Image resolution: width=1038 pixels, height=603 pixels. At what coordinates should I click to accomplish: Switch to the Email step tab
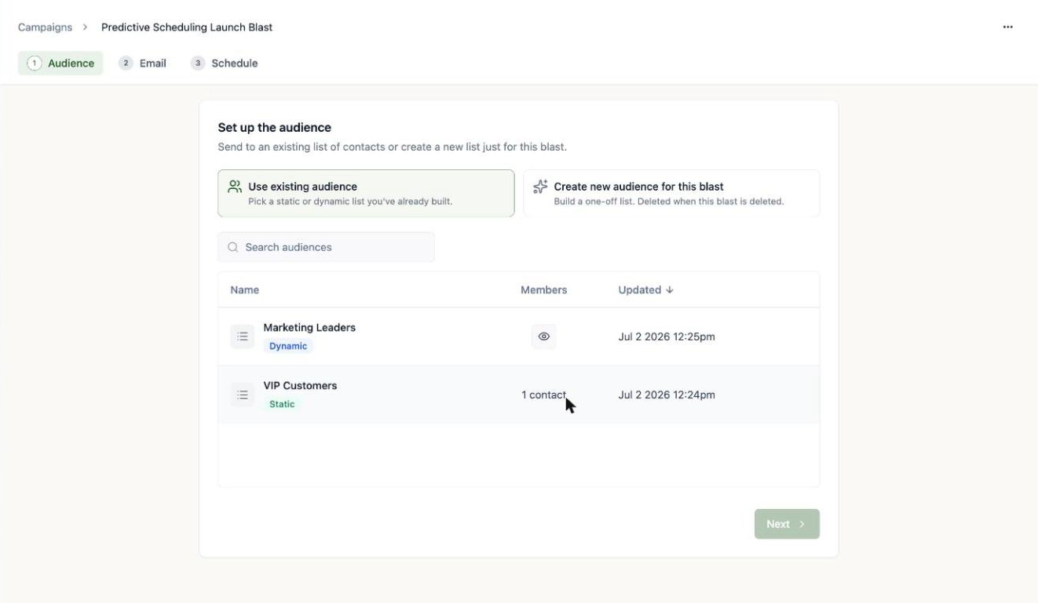pos(142,64)
